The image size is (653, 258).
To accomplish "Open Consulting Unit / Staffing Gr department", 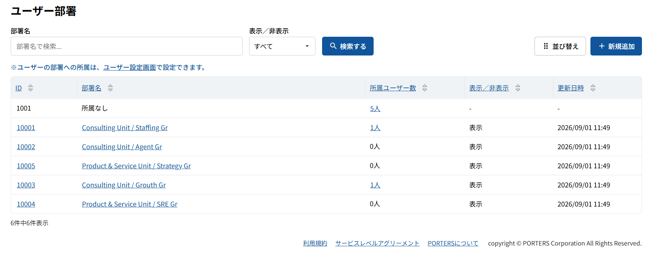I will (125, 128).
